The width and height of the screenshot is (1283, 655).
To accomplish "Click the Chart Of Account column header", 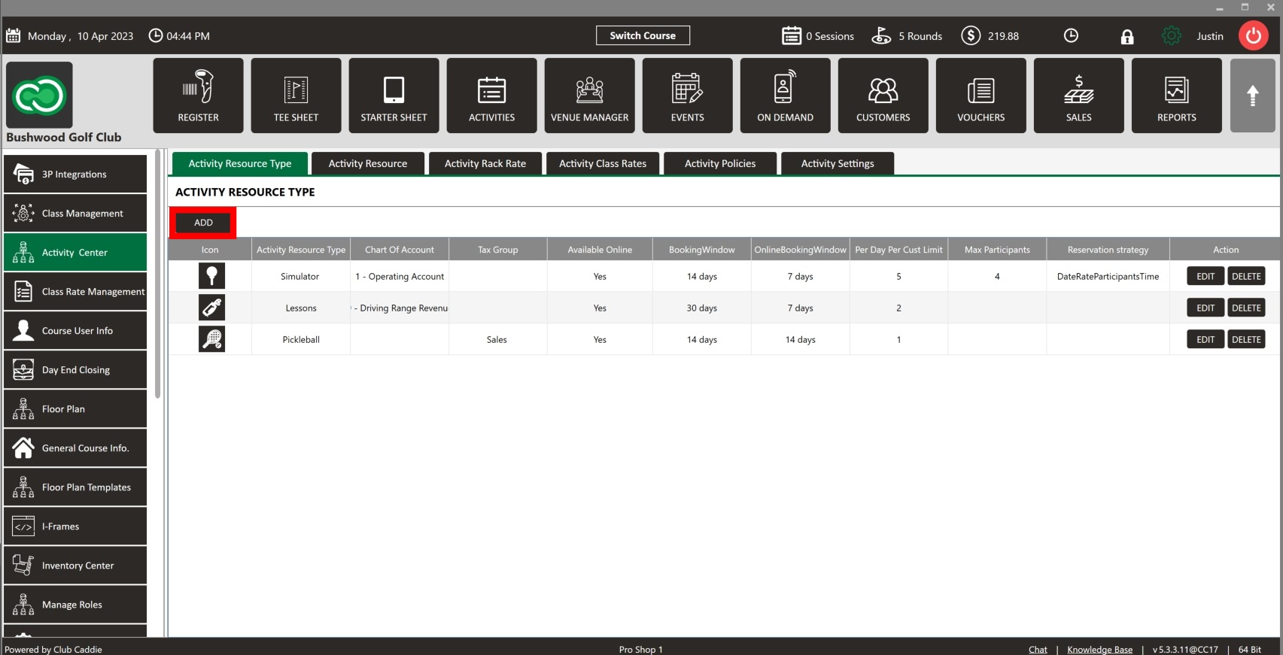I will 400,249.
